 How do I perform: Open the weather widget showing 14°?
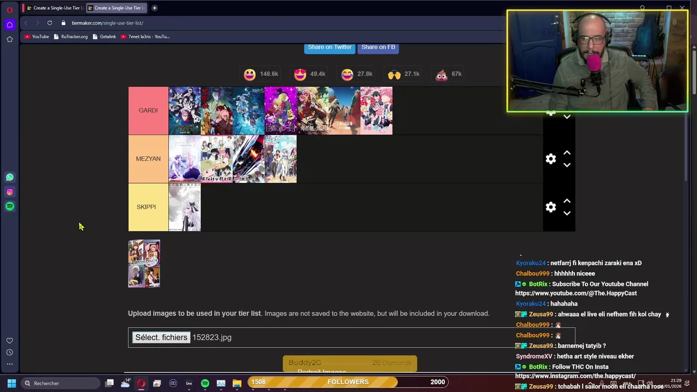tap(125, 383)
